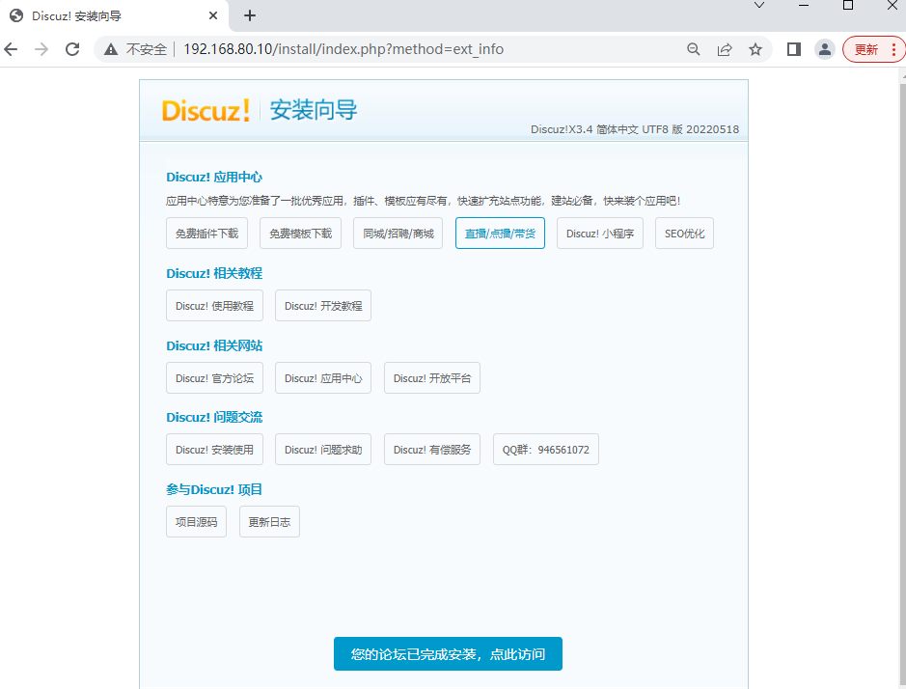Open 免费插件下载 link
The height and width of the screenshot is (689, 906).
(206, 234)
